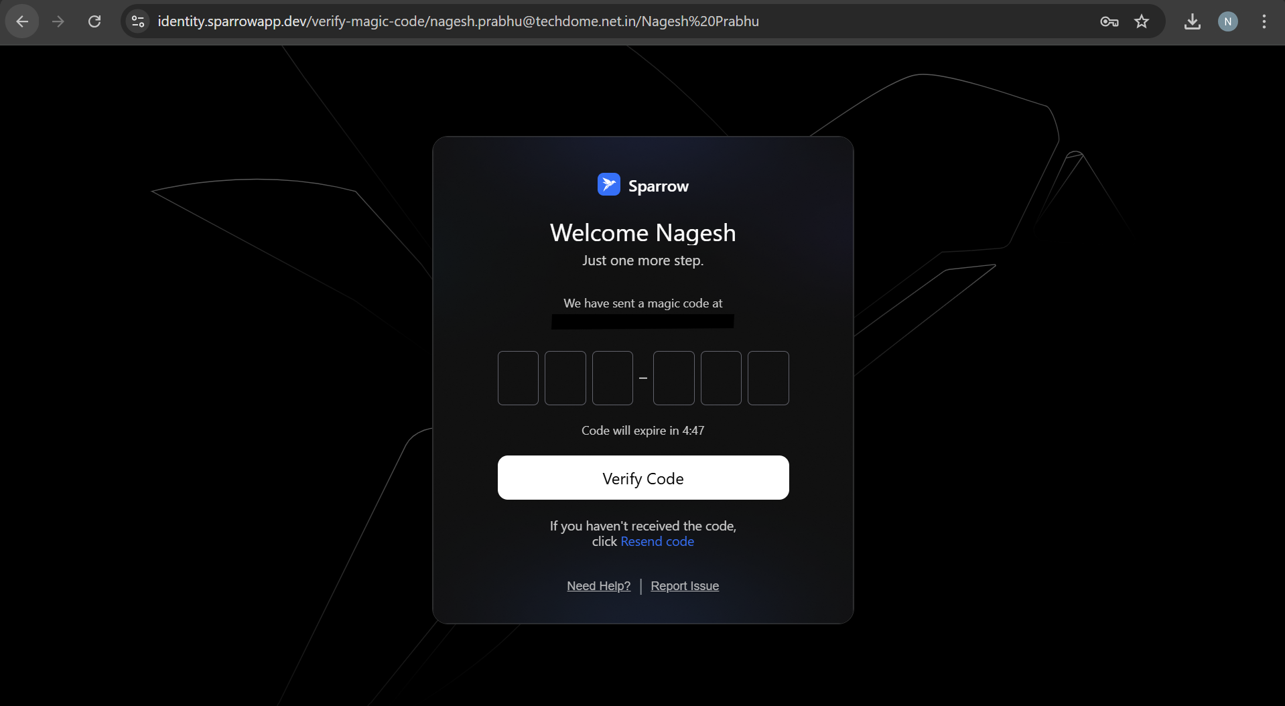Click the Verify Code button

pyautogui.click(x=643, y=478)
